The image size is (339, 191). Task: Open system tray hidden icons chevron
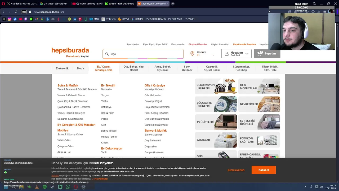305,187
